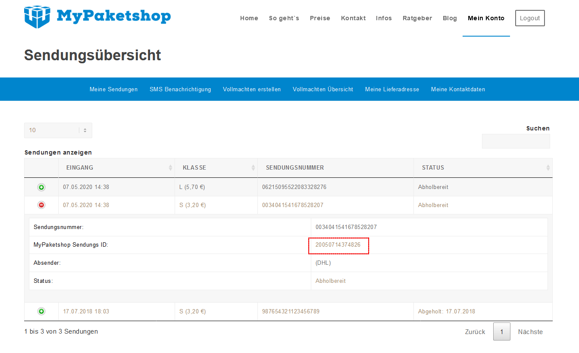Click the Suchen search input field
579x353 pixels.
[x=516, y=141]
